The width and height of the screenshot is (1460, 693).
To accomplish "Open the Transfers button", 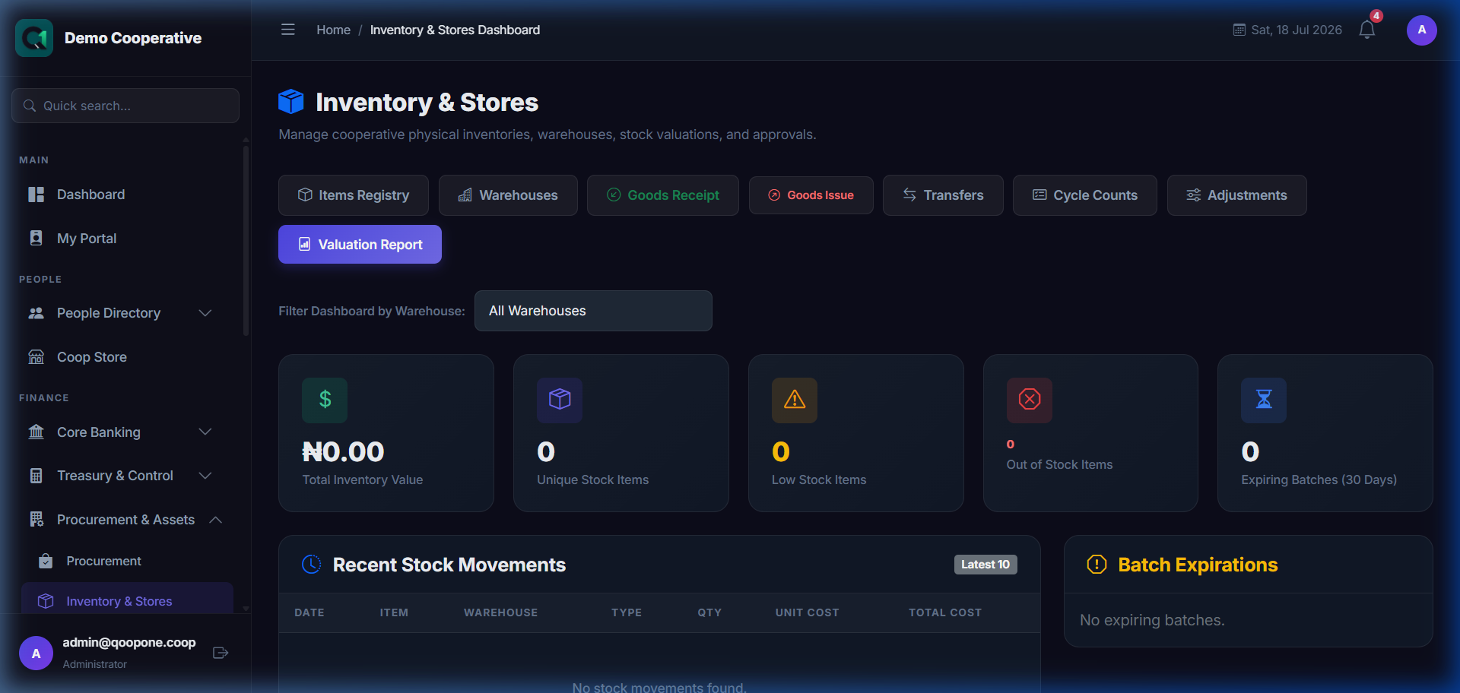I will click(943, 195).
